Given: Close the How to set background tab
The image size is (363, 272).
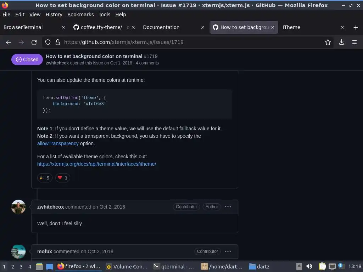Looking at the screenshot, I should coord(273,27).
